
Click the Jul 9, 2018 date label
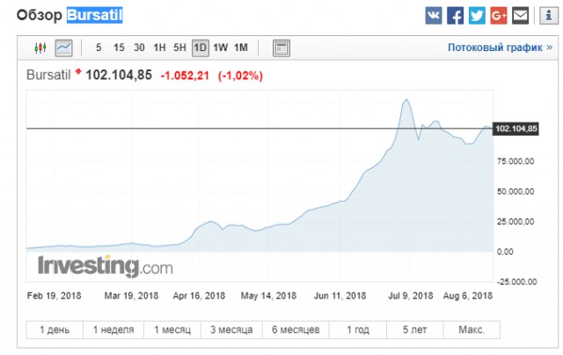[411, 296]
